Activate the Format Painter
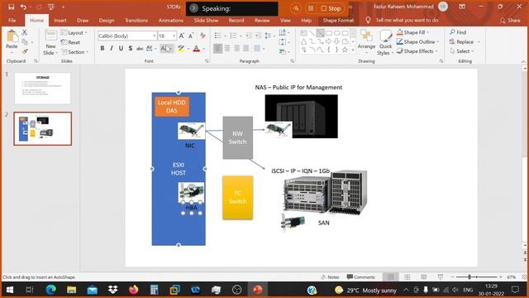 click(24, 51)
